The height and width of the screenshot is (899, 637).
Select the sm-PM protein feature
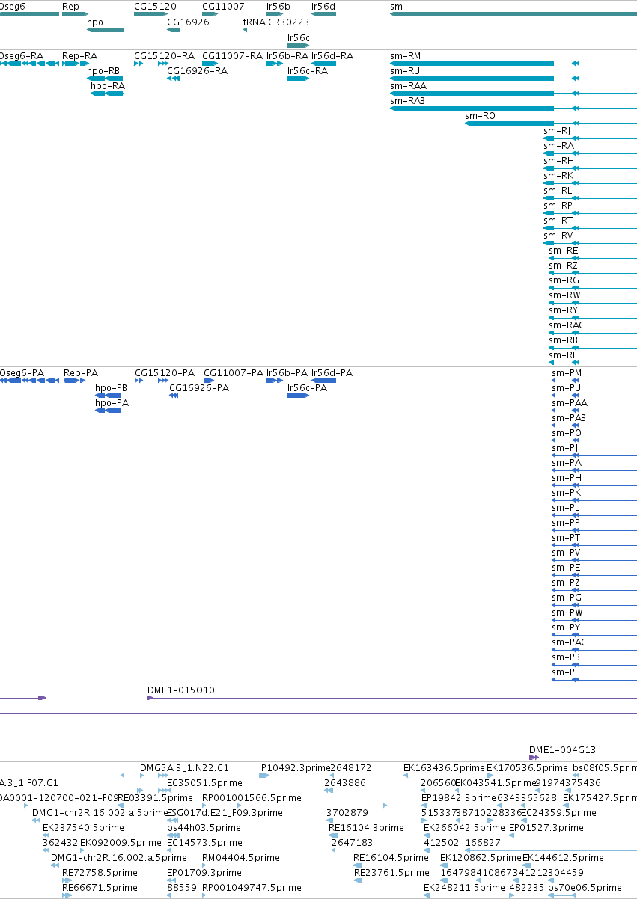point(594,381)
